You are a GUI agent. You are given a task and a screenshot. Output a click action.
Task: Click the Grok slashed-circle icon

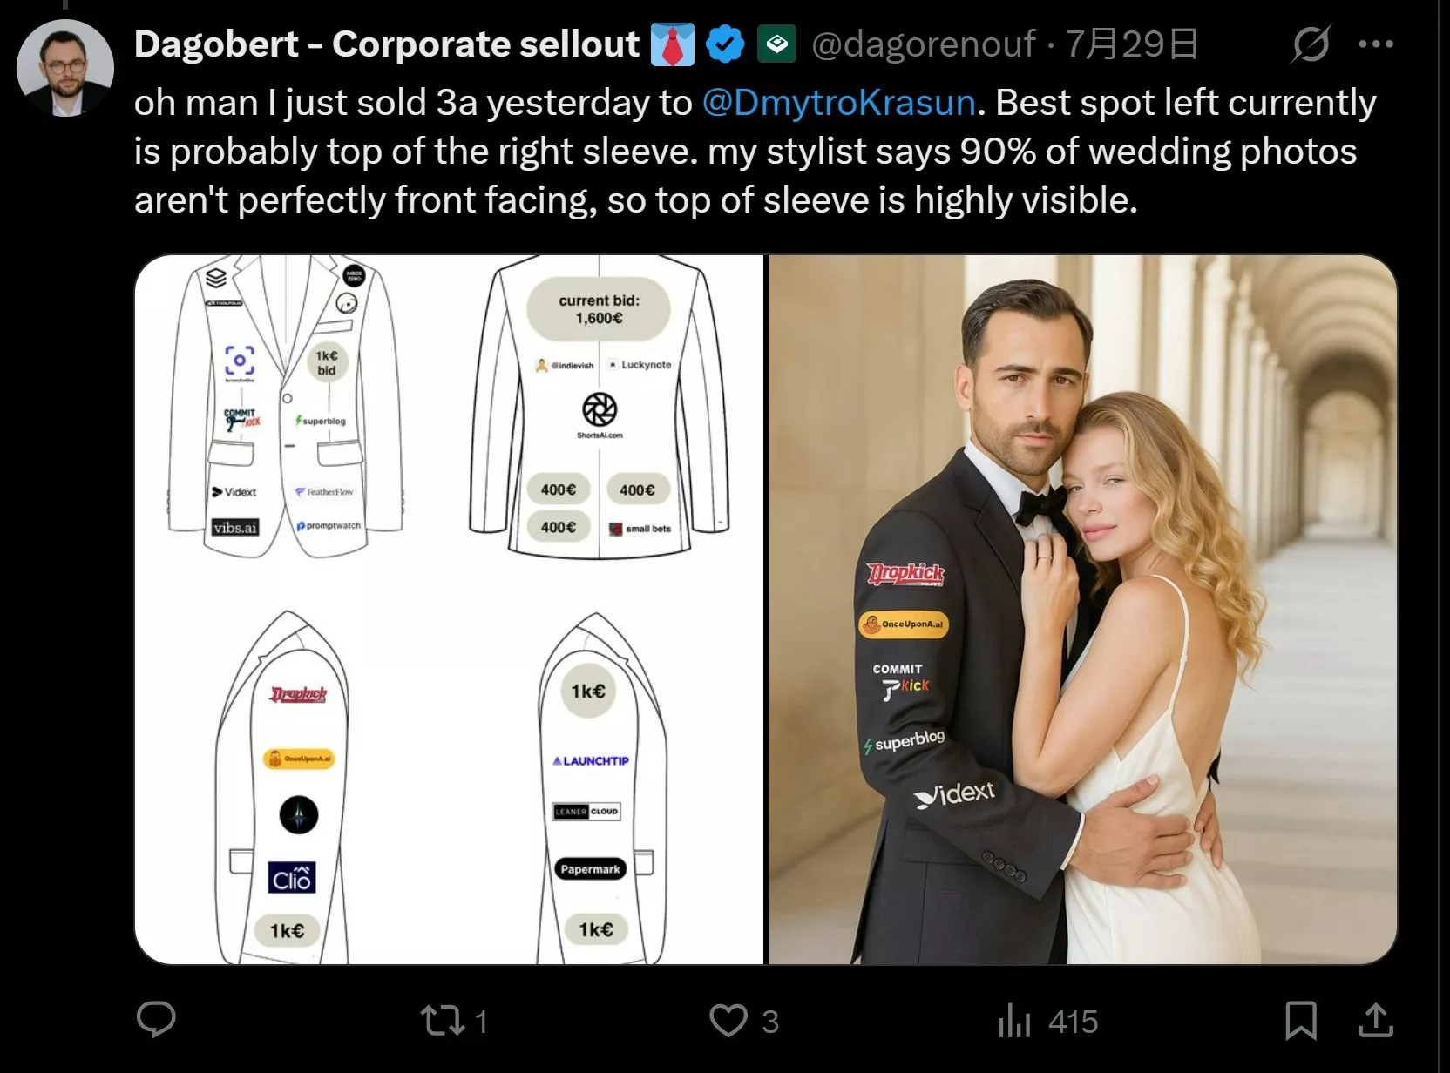coord(1311,44)
